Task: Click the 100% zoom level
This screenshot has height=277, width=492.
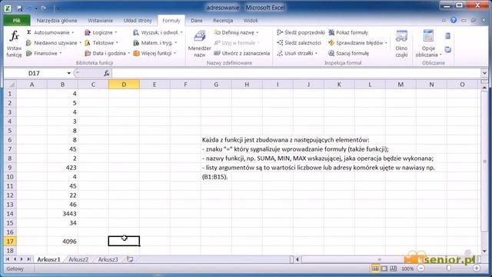Action: point(407,269)
